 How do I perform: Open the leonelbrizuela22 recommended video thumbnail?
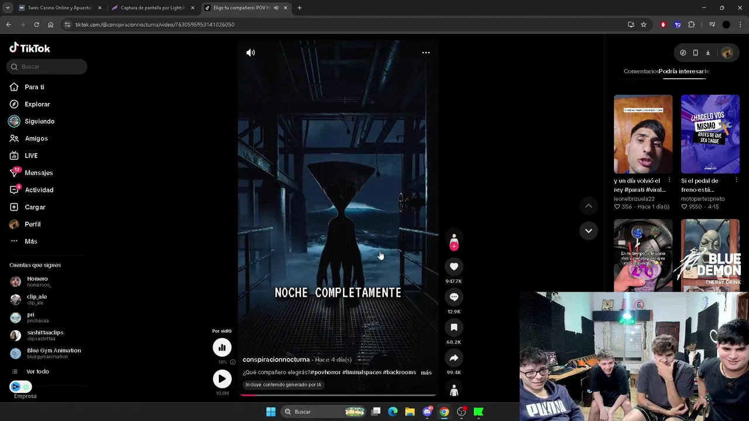pos(643,134)
